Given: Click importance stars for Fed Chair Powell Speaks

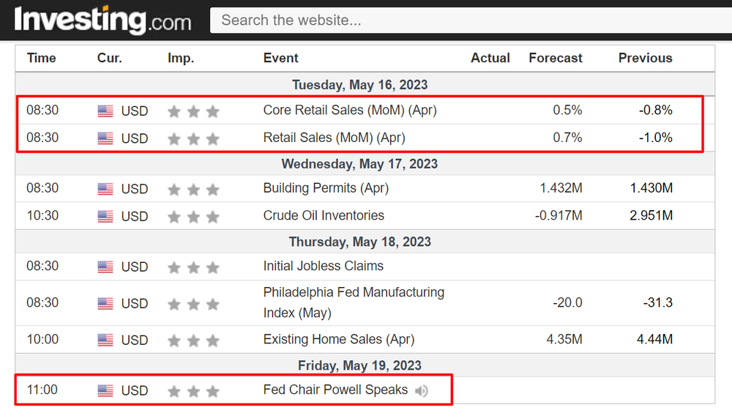Looking at the screenshot, I should click(193, 391).
